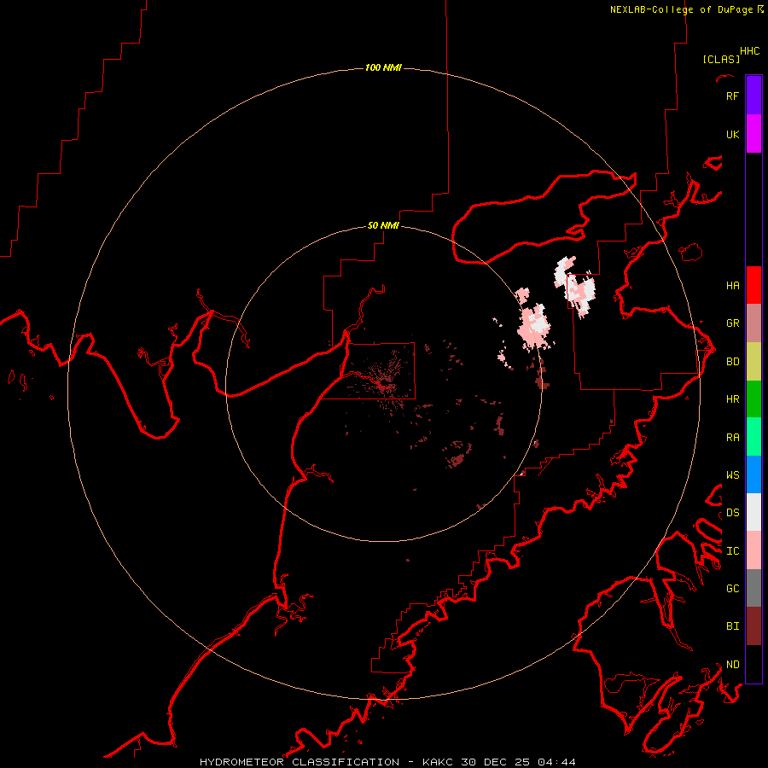The width and height of the screenshot is (768, 768).
Task: Click the BD legend label
Action: point(732,362)
